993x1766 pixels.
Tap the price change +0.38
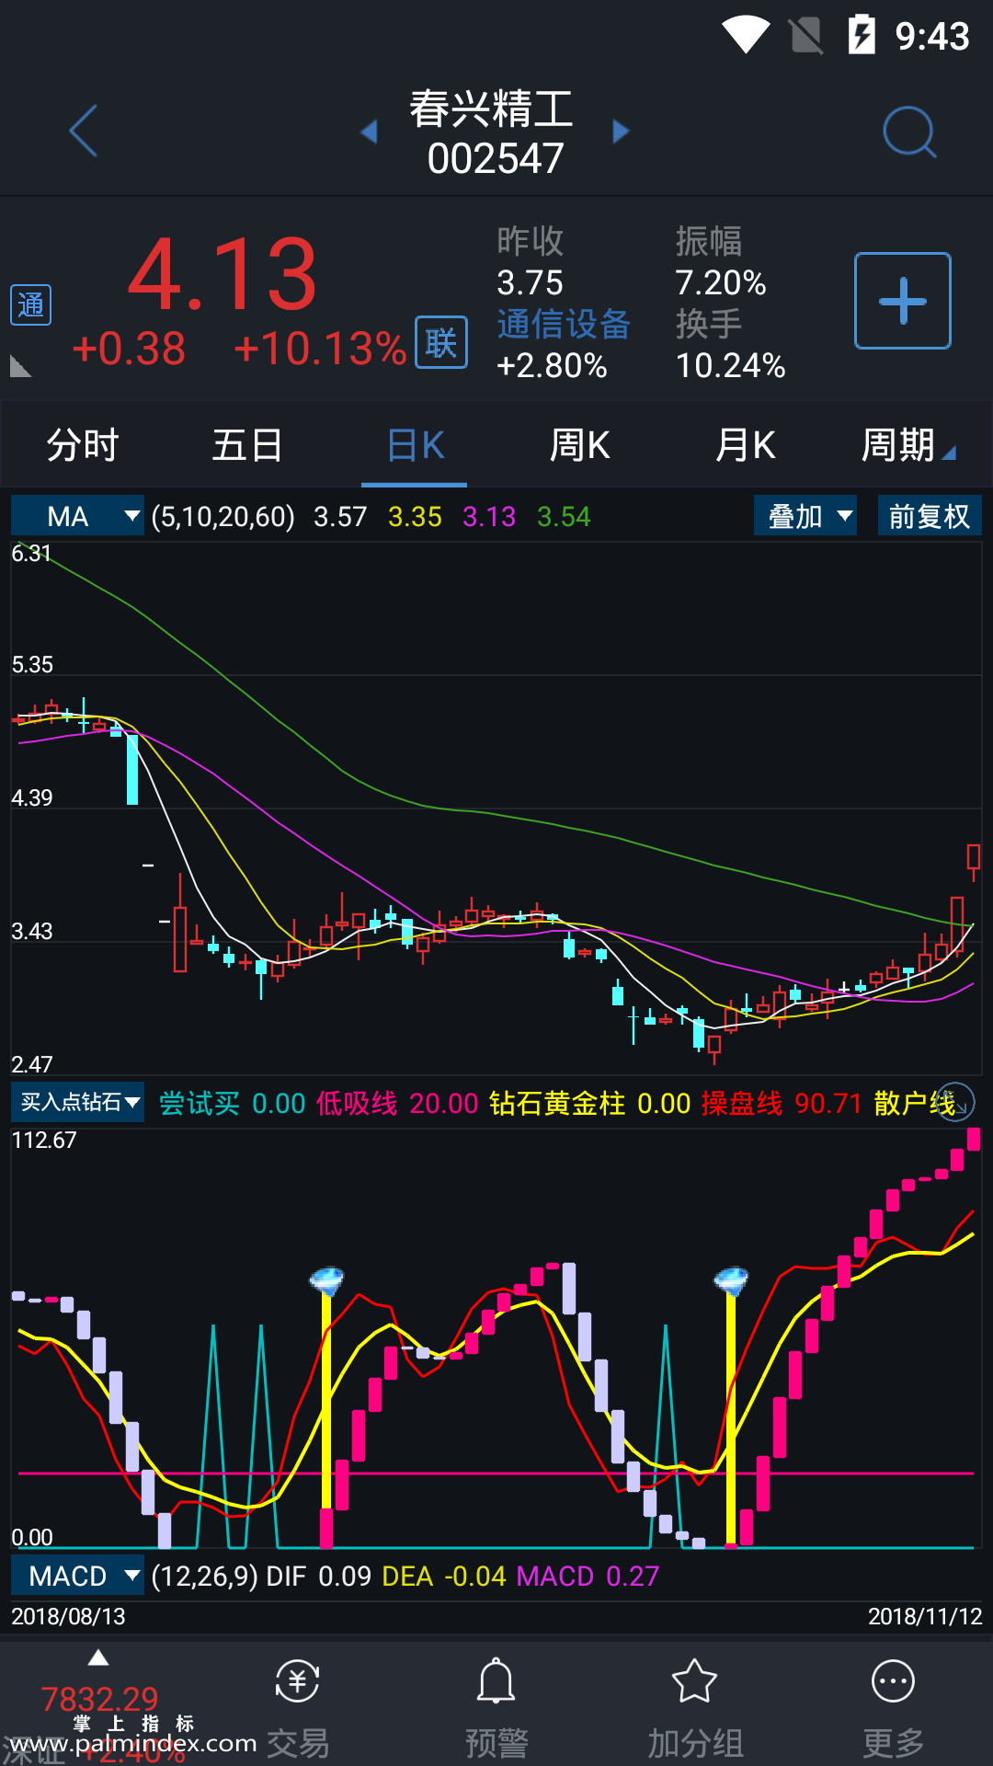129,349
